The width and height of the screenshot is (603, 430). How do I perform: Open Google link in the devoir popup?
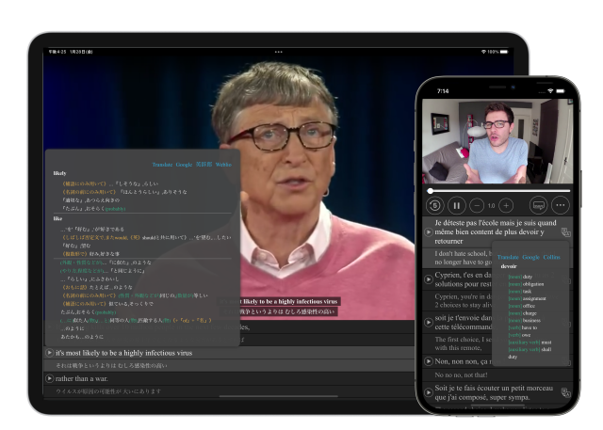click(531, 257)
